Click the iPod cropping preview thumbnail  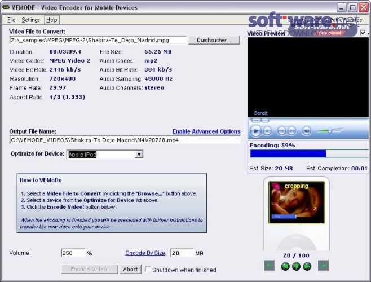coord(297,202)
